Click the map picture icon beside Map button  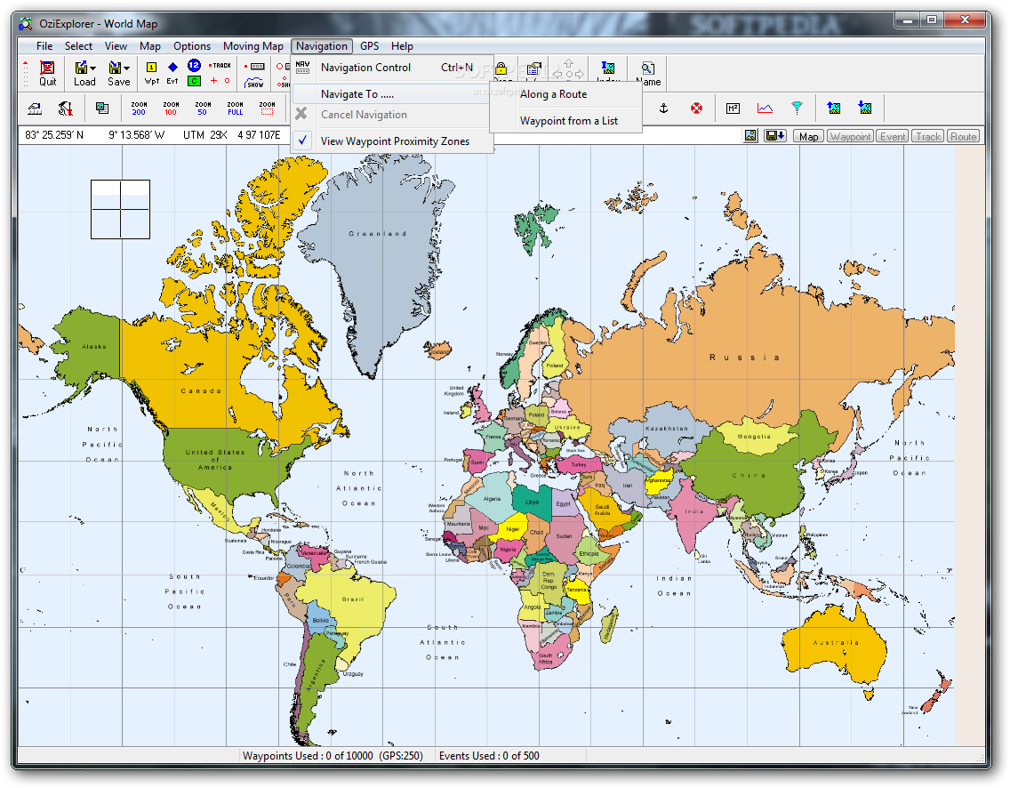[750, 136]
